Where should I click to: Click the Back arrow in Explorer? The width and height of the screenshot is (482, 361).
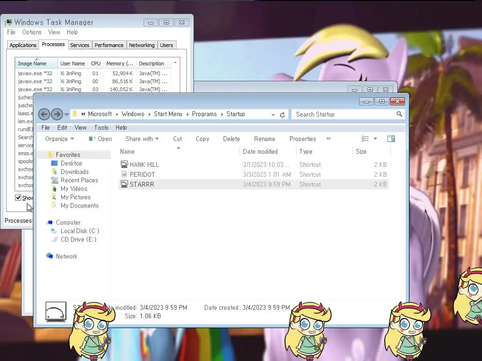pos(44,114)
